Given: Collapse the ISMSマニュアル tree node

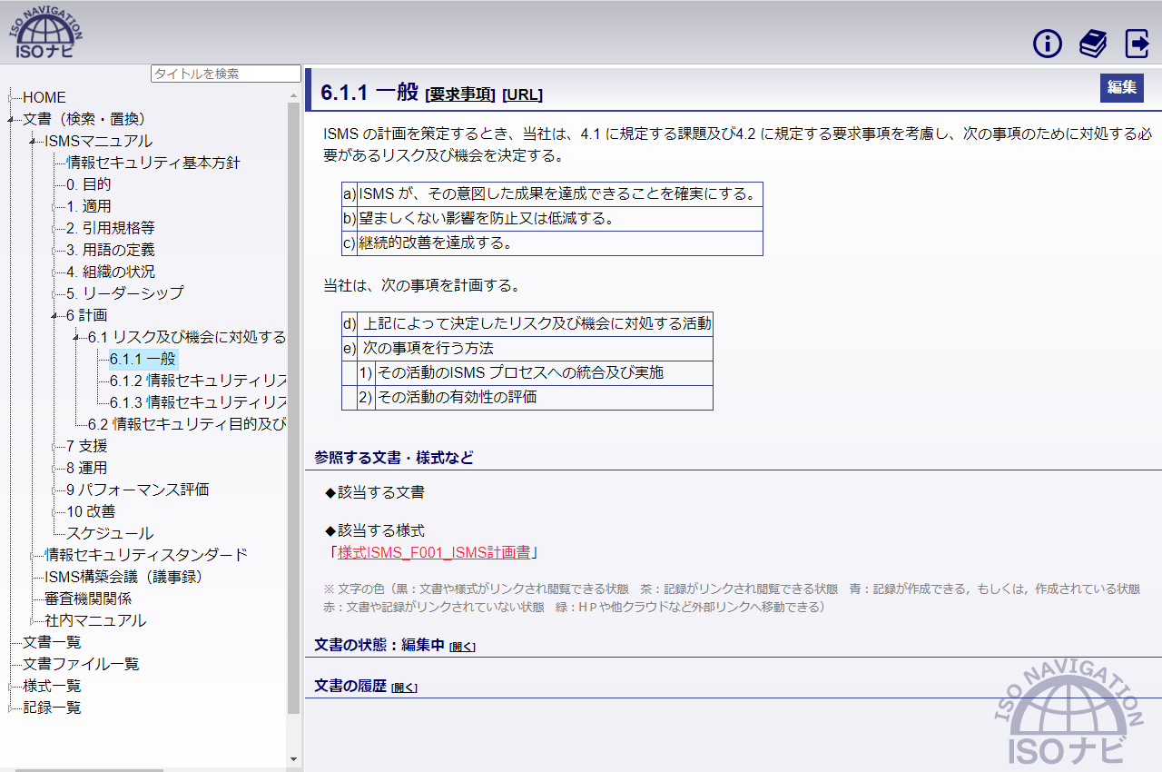Looking at the screenshot, I should [33, 142].
